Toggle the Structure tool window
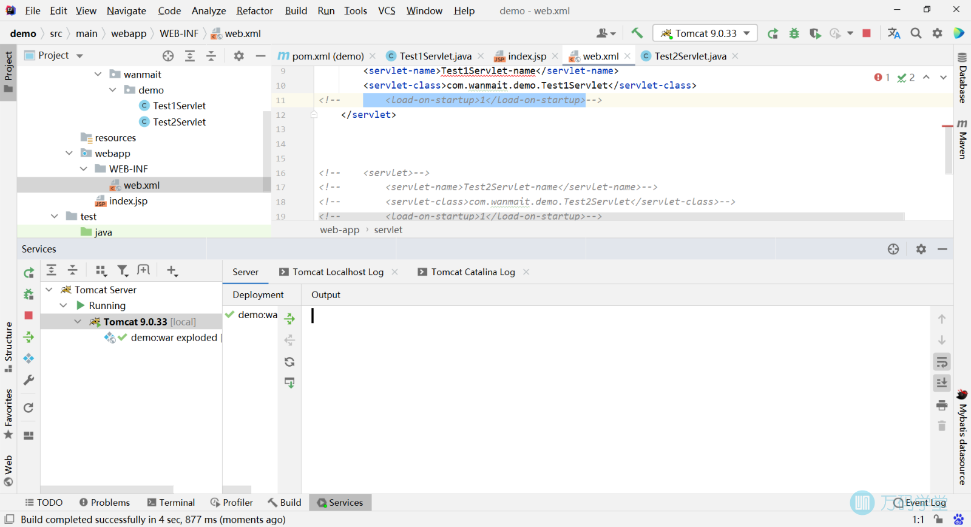The height and width of the screenshot is (527, 971). [x=8, y=347]
